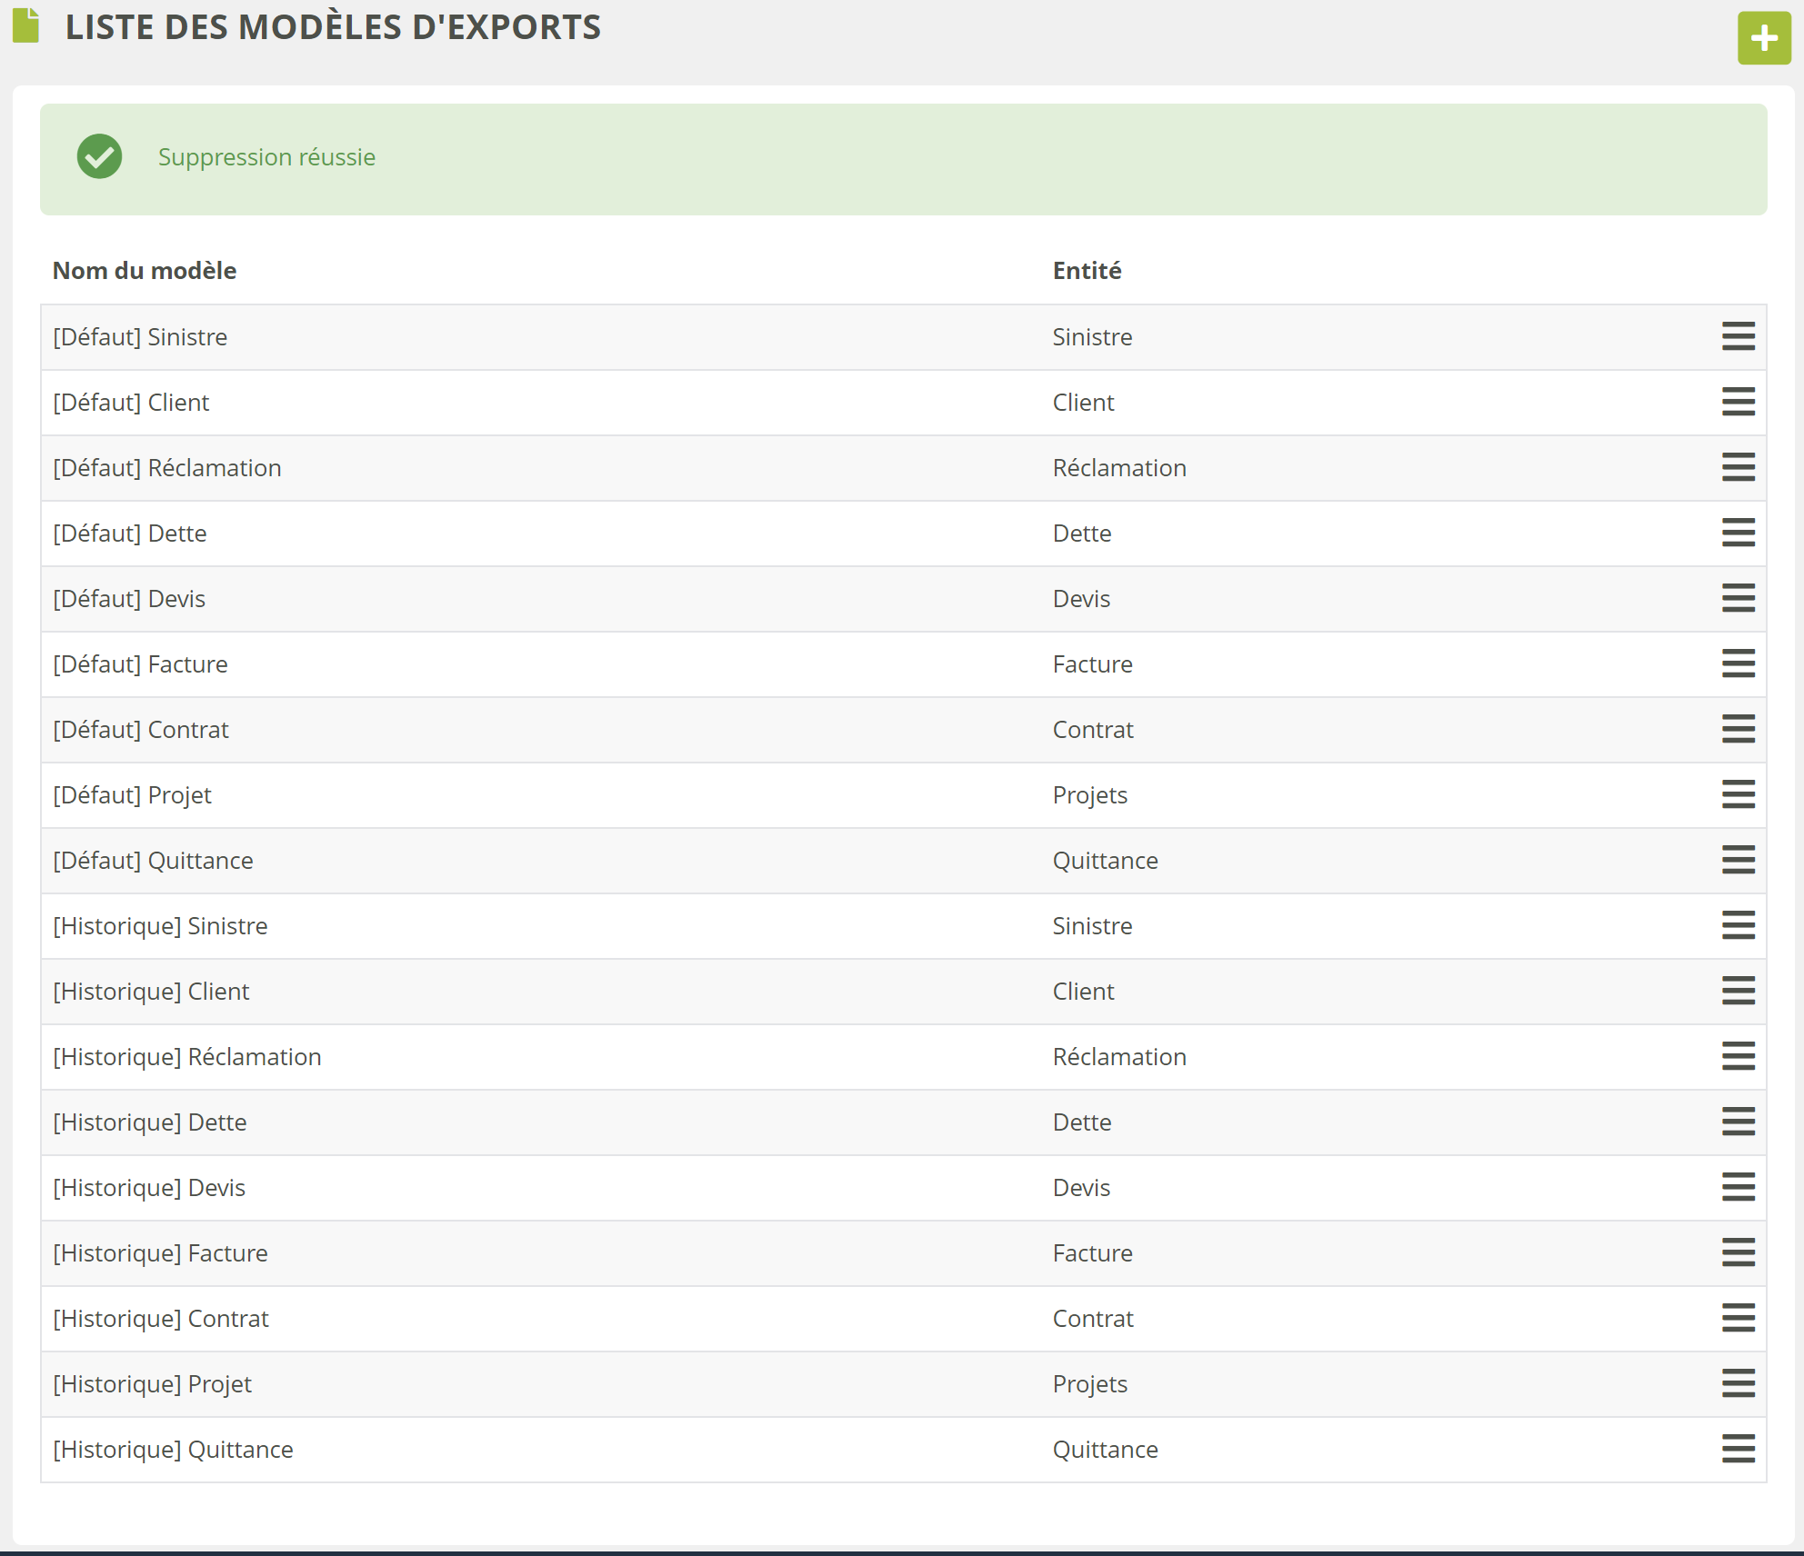Open actions menu for [Historique] Sinistre

point(1738,926)
